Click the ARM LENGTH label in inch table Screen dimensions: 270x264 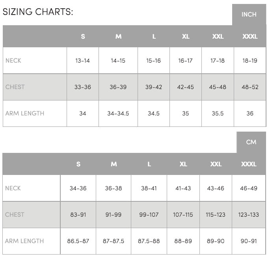[x=25, y=113]
